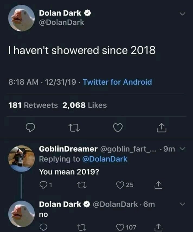Image resolution: width=193 pixels, height=232 pixels.
Task: Reply to Dolan Dark's "no" tweet
Action: (43, 227)
